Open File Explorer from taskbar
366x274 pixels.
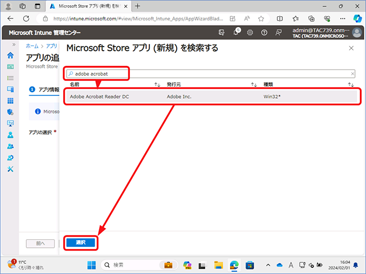[x=219, y=265]
